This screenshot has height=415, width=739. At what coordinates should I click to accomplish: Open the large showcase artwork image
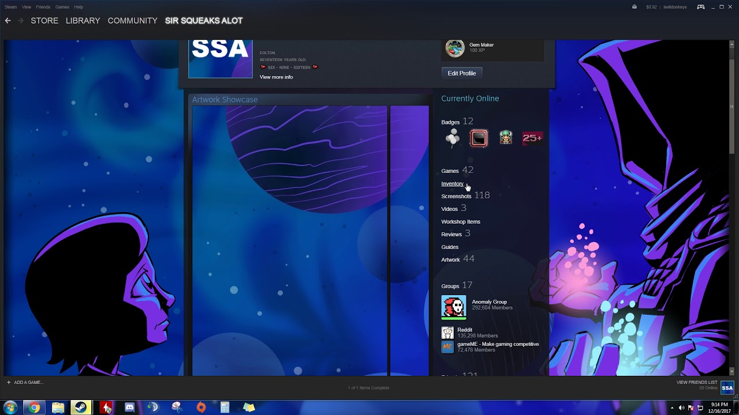[x=290, y=240]
